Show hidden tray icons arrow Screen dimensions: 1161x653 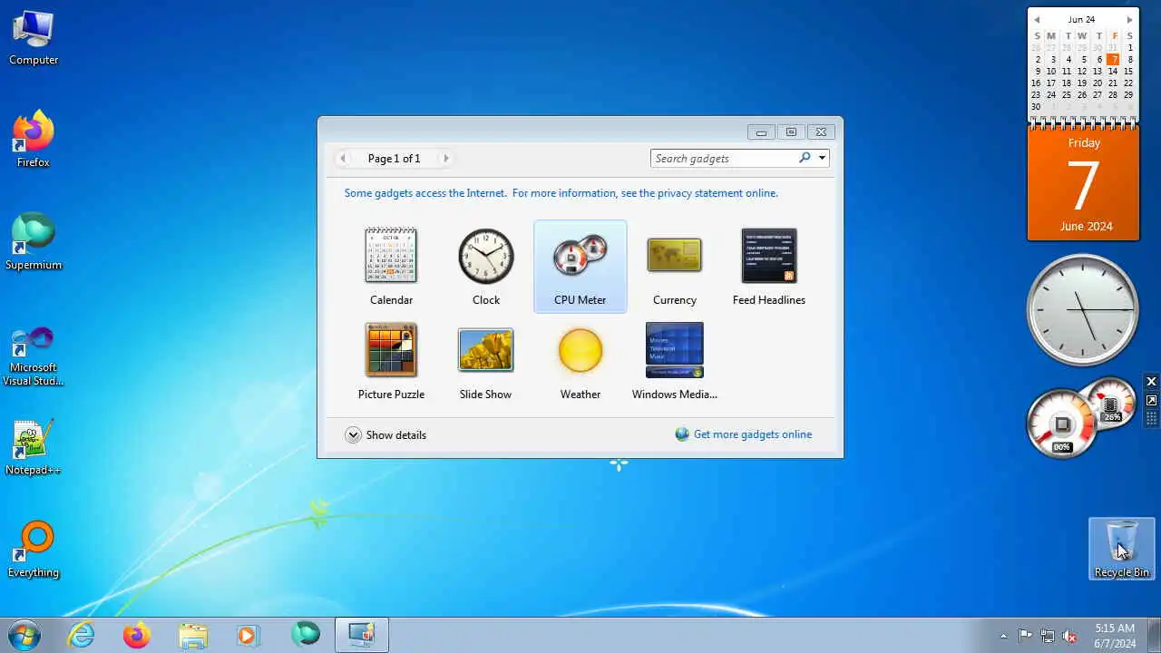click(x=1003, y=636)
